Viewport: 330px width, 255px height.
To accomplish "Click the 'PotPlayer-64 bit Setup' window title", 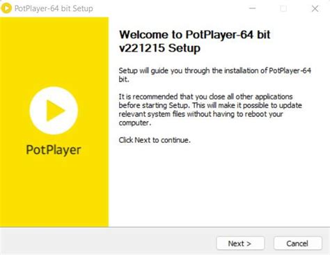I will tap(54, 8).
